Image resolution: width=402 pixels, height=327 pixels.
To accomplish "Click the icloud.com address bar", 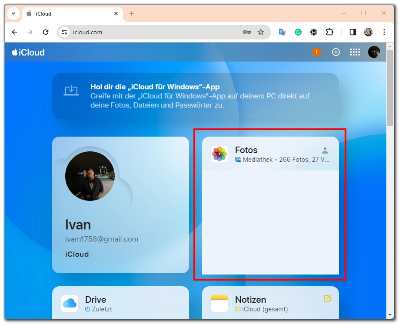I will click(x=164, y=32).
